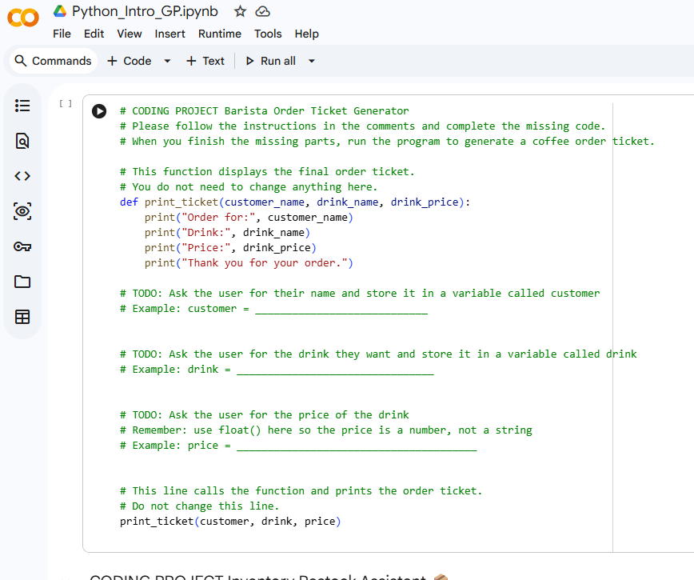Open the Commands palette search
Screen dimensions: 694x580
tap(52, 61)
